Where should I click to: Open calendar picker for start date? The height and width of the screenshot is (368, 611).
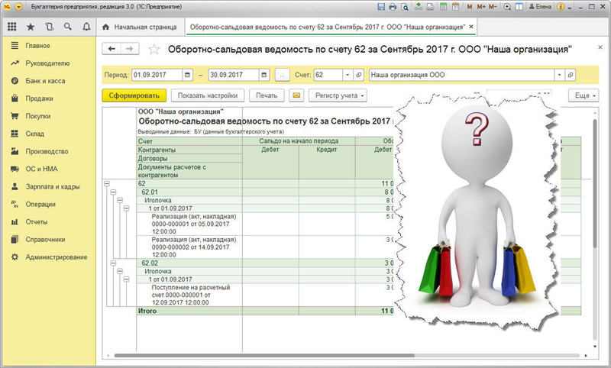click(187, 75)
